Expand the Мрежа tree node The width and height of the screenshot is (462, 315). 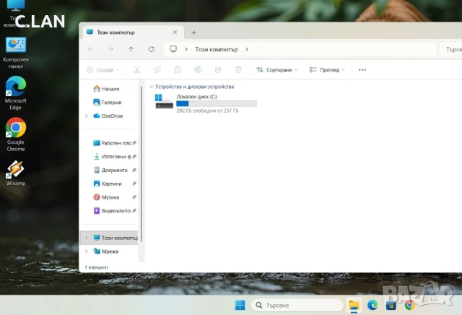pyautogui.click(x=87, y=251)
